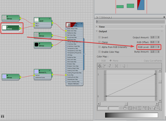Click the RGB Offset spinner arrows
The width and height of the screenshot is (166, 121).
click(159, 42)
